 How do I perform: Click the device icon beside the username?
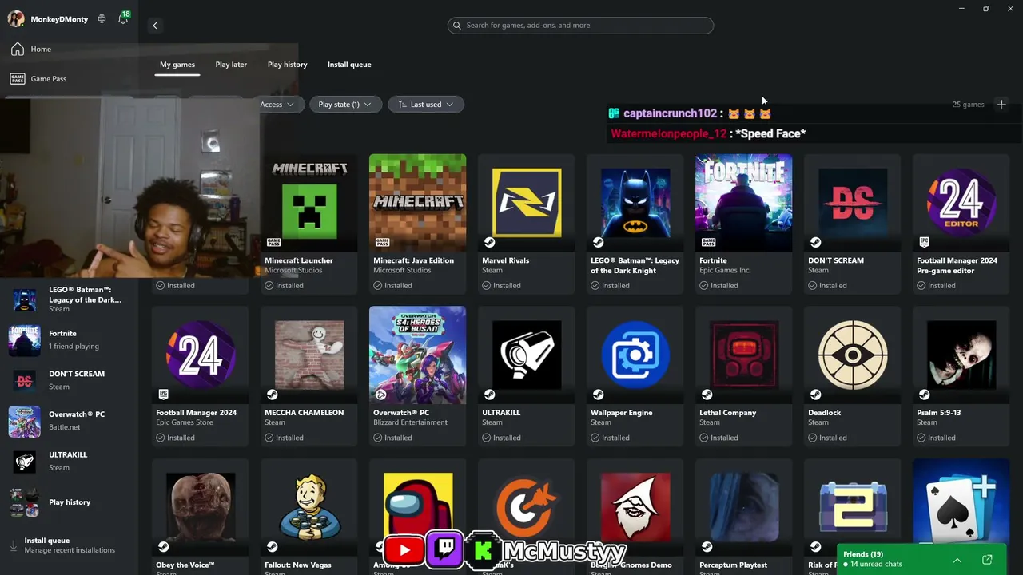pyautogui.click(x=102, y=18)
